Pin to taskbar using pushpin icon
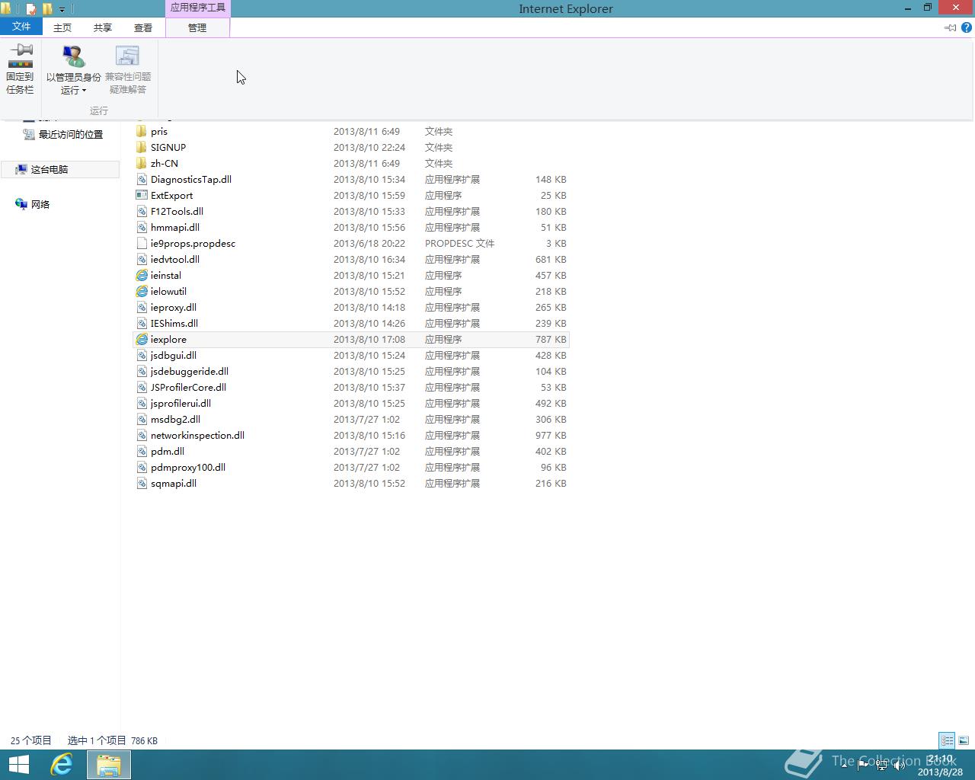The height and width of the screenshot is (780, 975). pyautogui.click(x=20, y=56)
